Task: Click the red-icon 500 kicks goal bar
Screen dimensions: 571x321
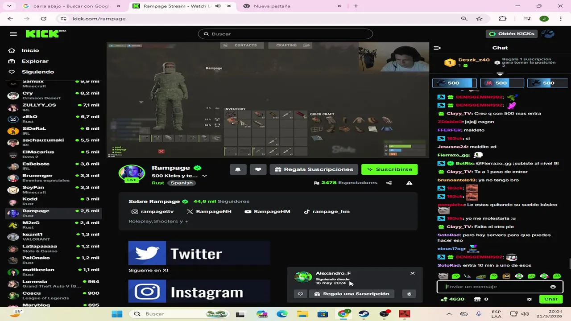Action: click(x=502, y=83)
